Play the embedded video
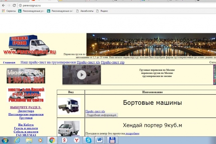The height and width of the screenshot is (144, 216). 82,75
